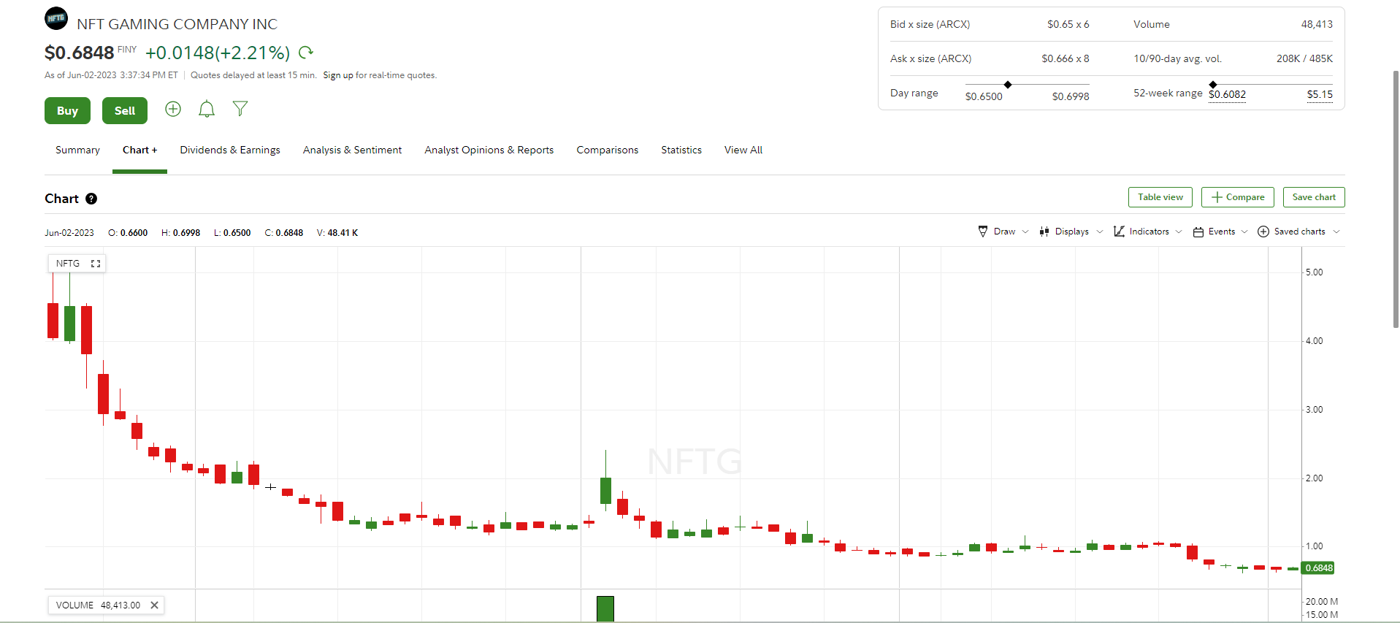Click the $0.6500 day range low
This screenshot has height=623, width=1400.
coord(984,96)
